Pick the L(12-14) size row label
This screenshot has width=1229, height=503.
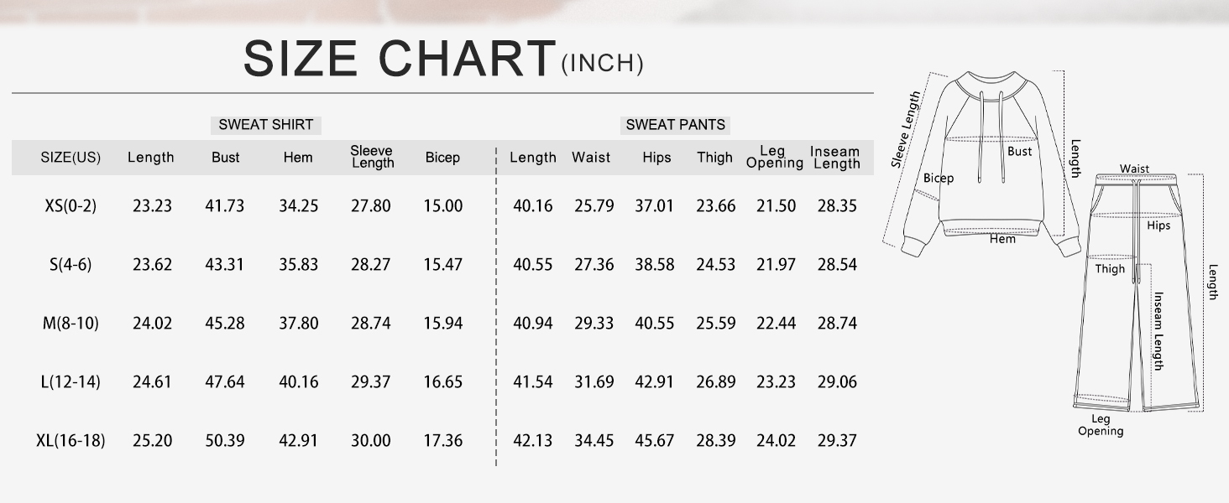pyautogui.click(x=71, y=381)
